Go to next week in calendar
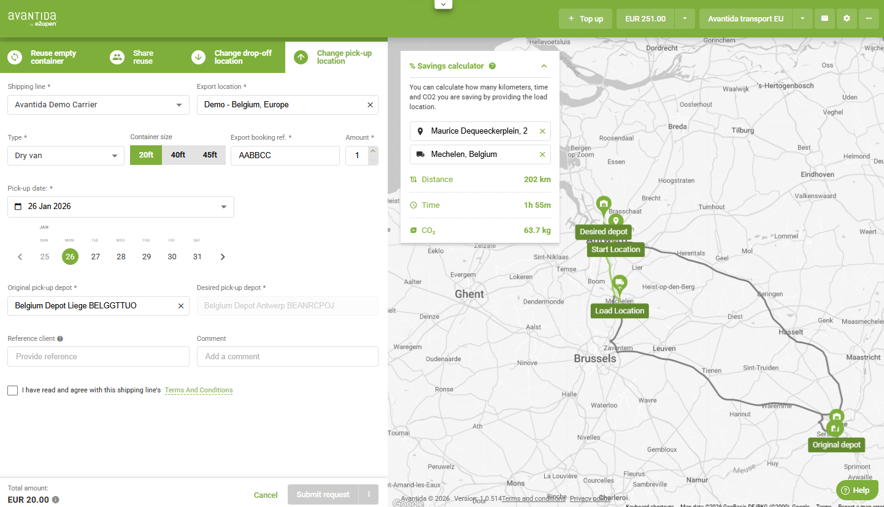 tap(223, 257)
